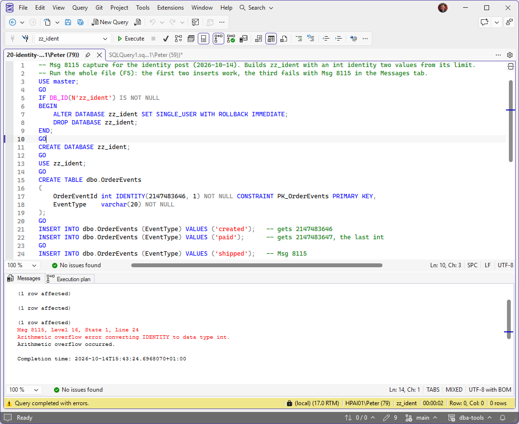Click the Increase Indent icon
The width and height of the screenshot is (519, 424).
[x=338, y=39]
